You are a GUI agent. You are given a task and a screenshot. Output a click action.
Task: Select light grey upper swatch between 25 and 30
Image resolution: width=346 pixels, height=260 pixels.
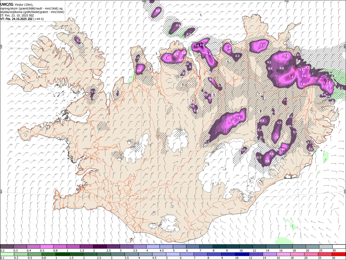326,246
